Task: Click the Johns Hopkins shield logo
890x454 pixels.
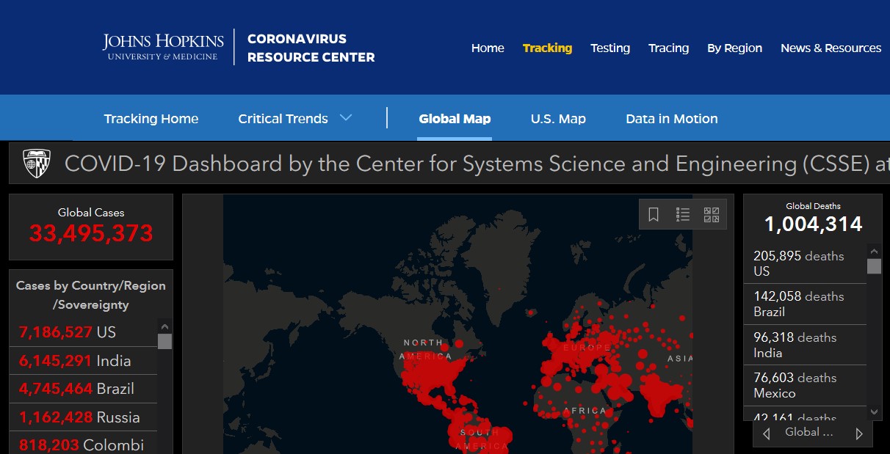Action: pyautogui.click(x=37, y=163)
